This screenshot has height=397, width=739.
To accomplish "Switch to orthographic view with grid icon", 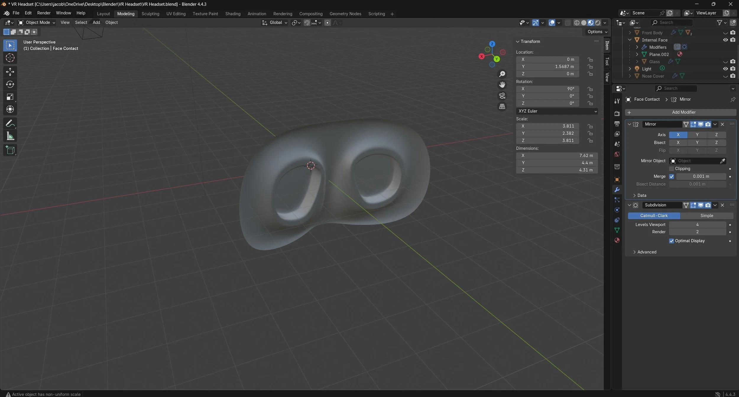I will 502,106.
